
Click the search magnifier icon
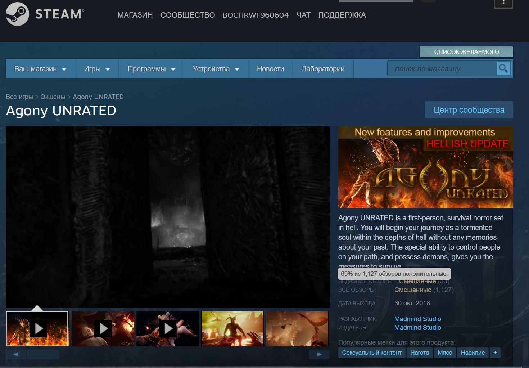click(503, 68)
